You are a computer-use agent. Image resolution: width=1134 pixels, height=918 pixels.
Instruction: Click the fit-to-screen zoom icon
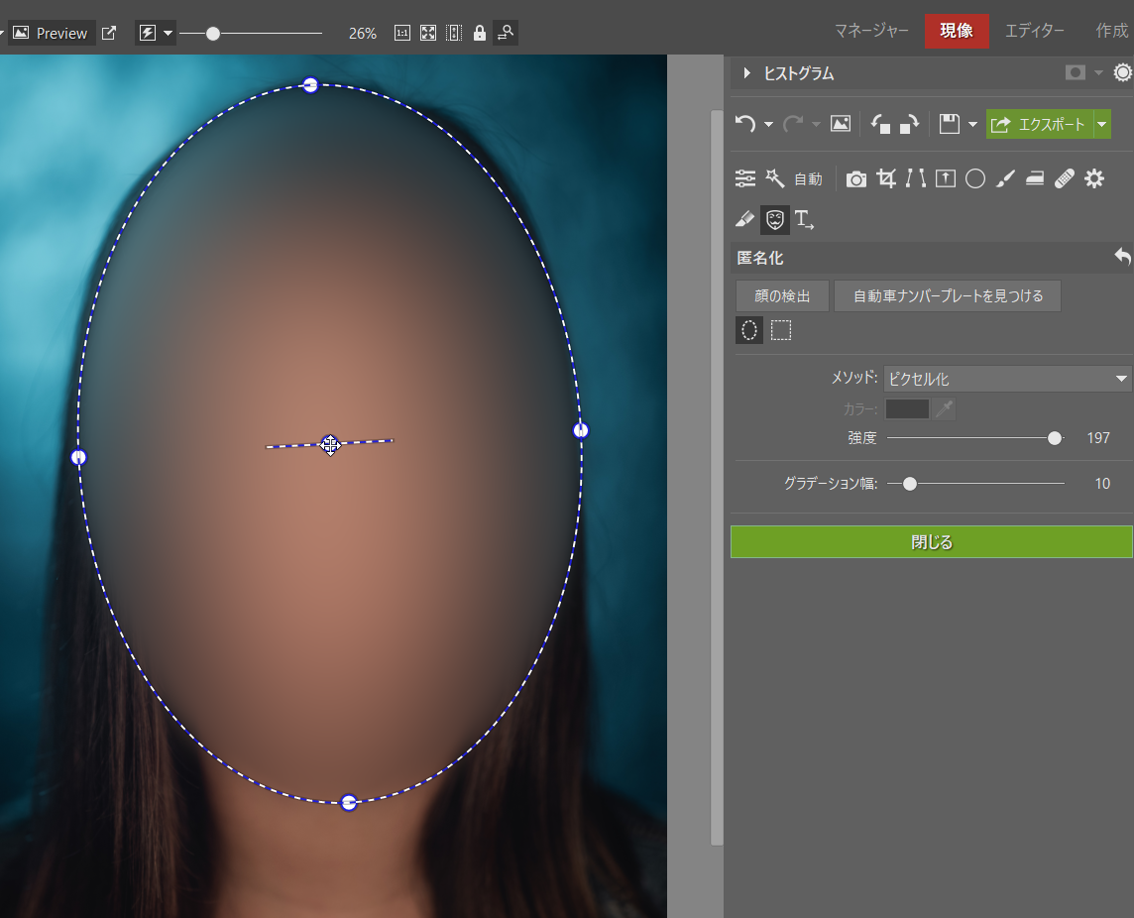click(428, 33)
